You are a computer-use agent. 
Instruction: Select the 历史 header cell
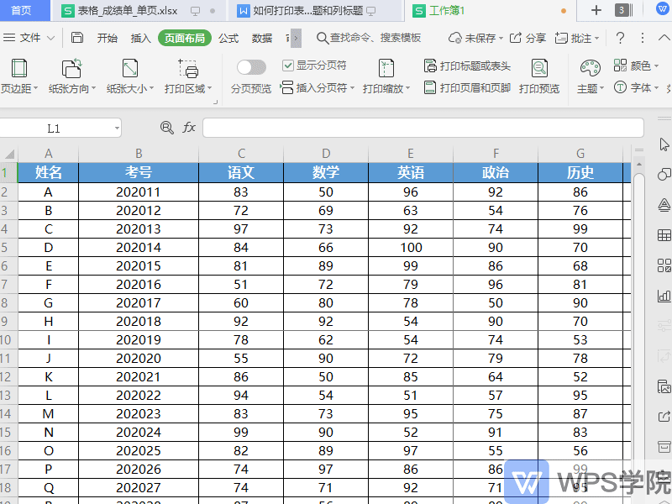pyautogui.click(x=580, y=172)
